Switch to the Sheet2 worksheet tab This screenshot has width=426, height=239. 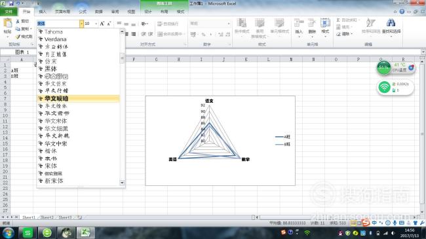pyautogui.click(x=47, y=217)
